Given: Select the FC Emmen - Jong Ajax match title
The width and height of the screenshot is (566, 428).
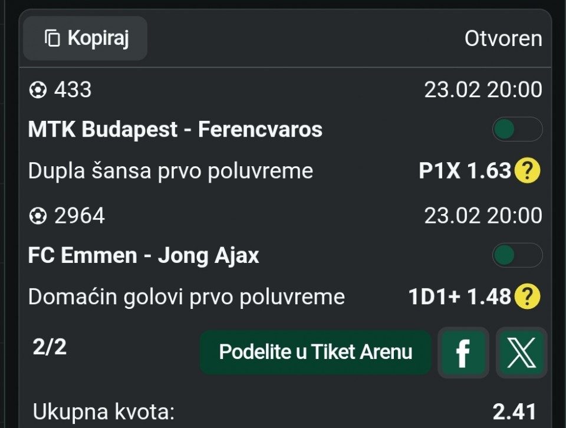Looking at the screenshot, I should coord(143,256).
